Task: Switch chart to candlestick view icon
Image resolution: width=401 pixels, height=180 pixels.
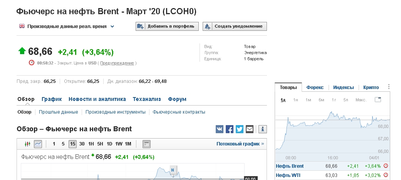Action: pos(28,144)
